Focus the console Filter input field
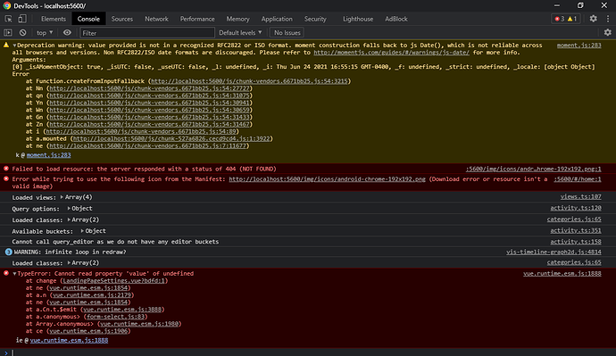 point(147,33)
